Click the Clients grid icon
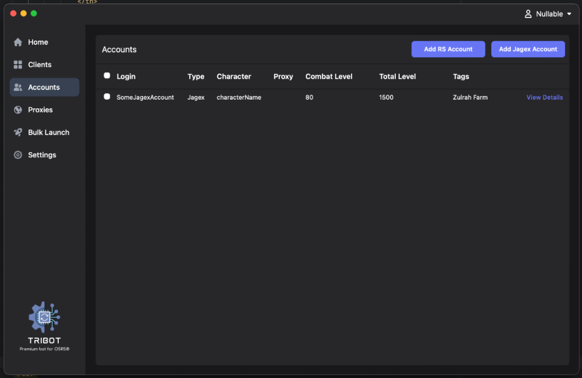This screenshot has width=582, height=378. click(x=18, y=65)
